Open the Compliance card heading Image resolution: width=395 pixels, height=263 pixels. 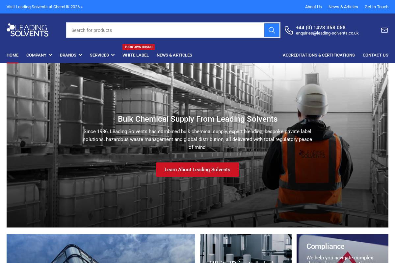point(326,246)
